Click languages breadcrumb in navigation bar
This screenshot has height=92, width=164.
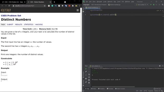(86, 5)
